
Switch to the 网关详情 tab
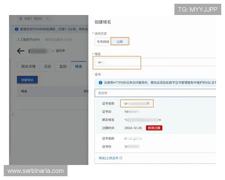point(28,66)
